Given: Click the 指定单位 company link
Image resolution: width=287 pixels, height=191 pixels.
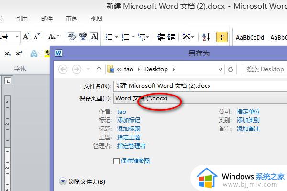Looking at the screenshot, I should point(248,111).
